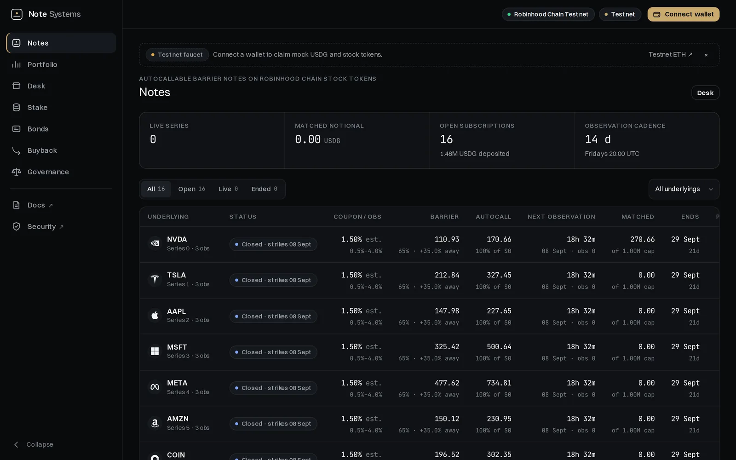The height and width of the screenshot is (460, 736).
Task: Switch to the Ended 0 tab
Action: click(x=264, y=189)
